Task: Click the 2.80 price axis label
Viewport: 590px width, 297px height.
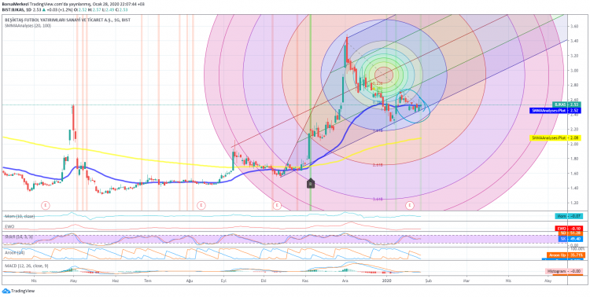Action: click(x=573, y=85)
